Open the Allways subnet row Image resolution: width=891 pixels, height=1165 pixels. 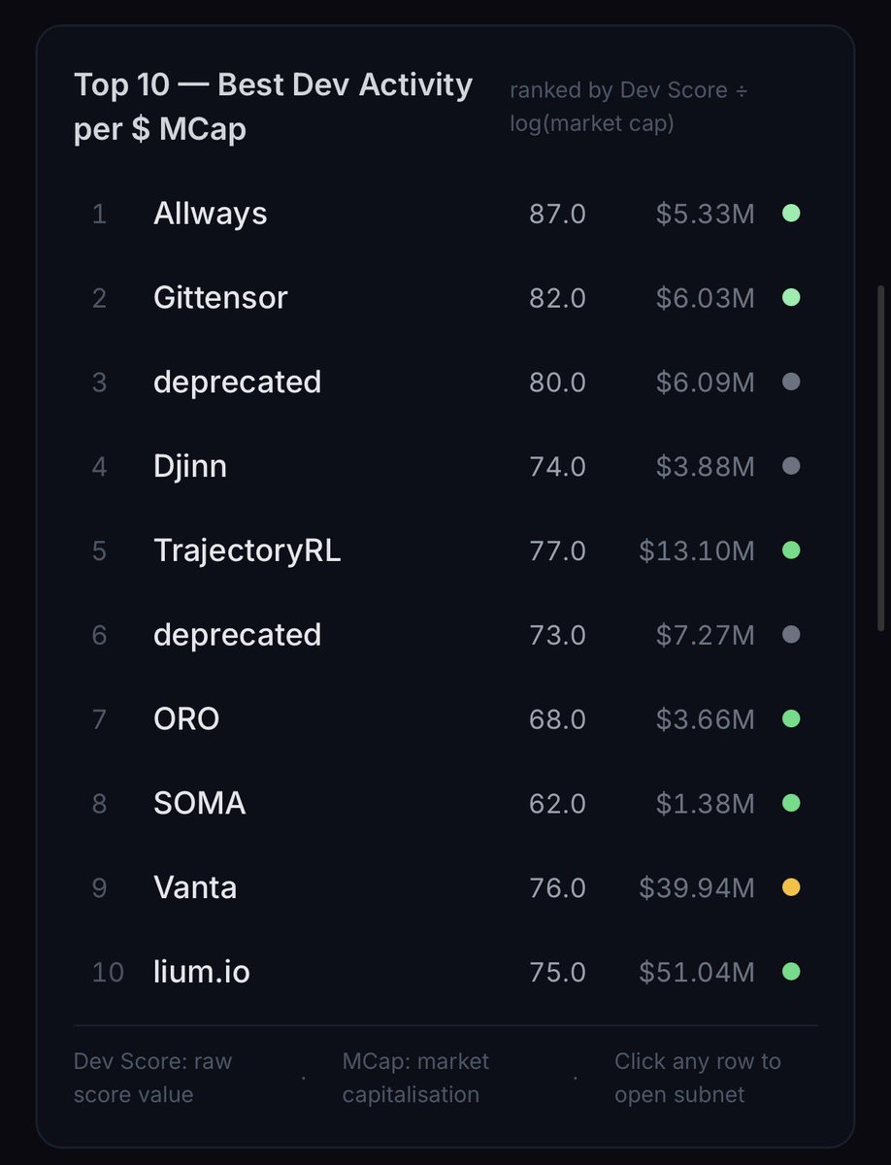[x=210, y=214]
